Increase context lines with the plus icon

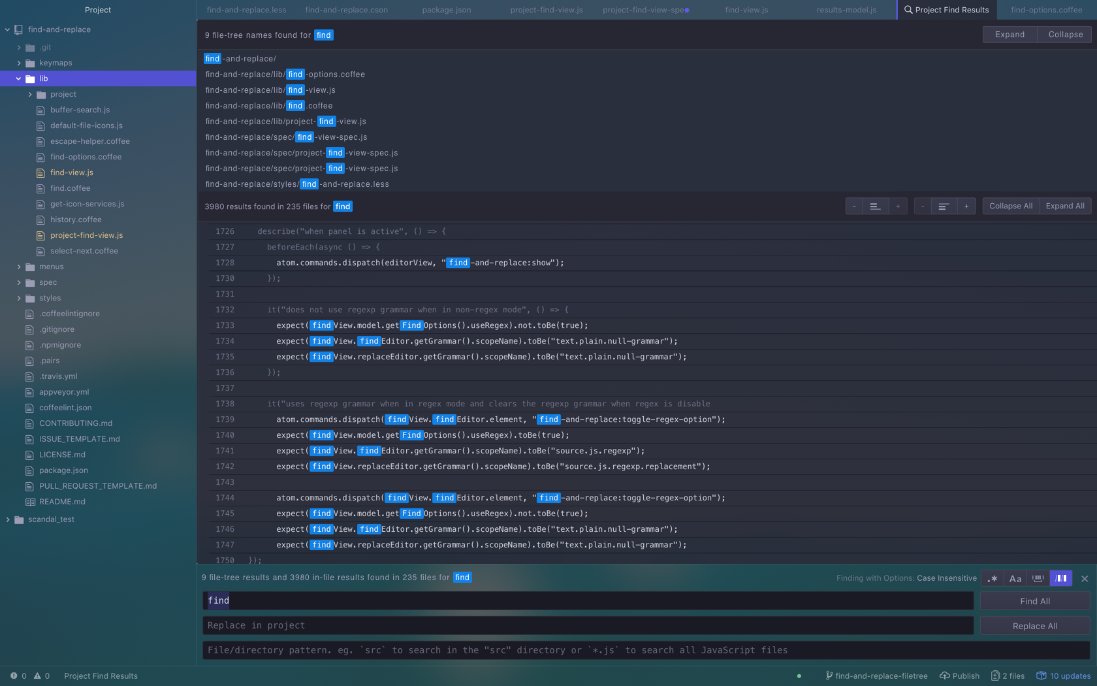[x=898, y=206]
